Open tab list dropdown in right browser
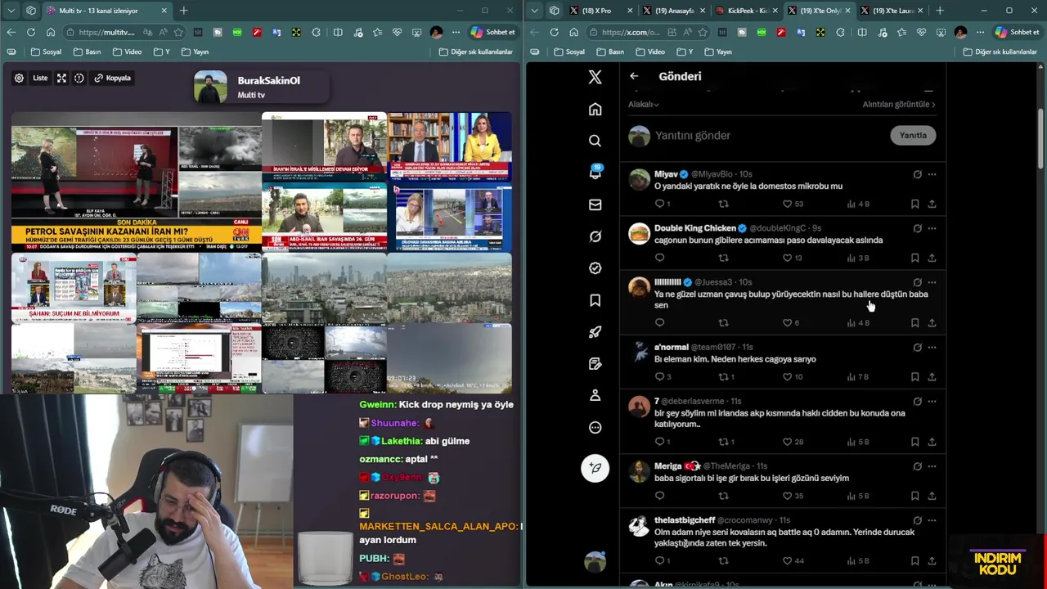 535,11
